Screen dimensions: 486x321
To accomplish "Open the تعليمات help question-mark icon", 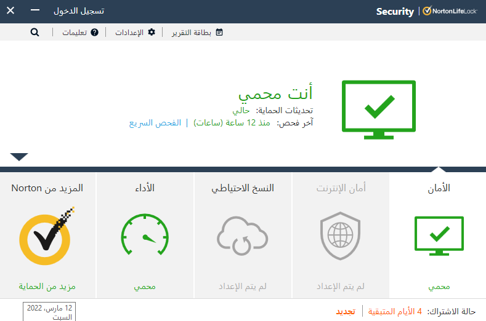I will 94,32.
